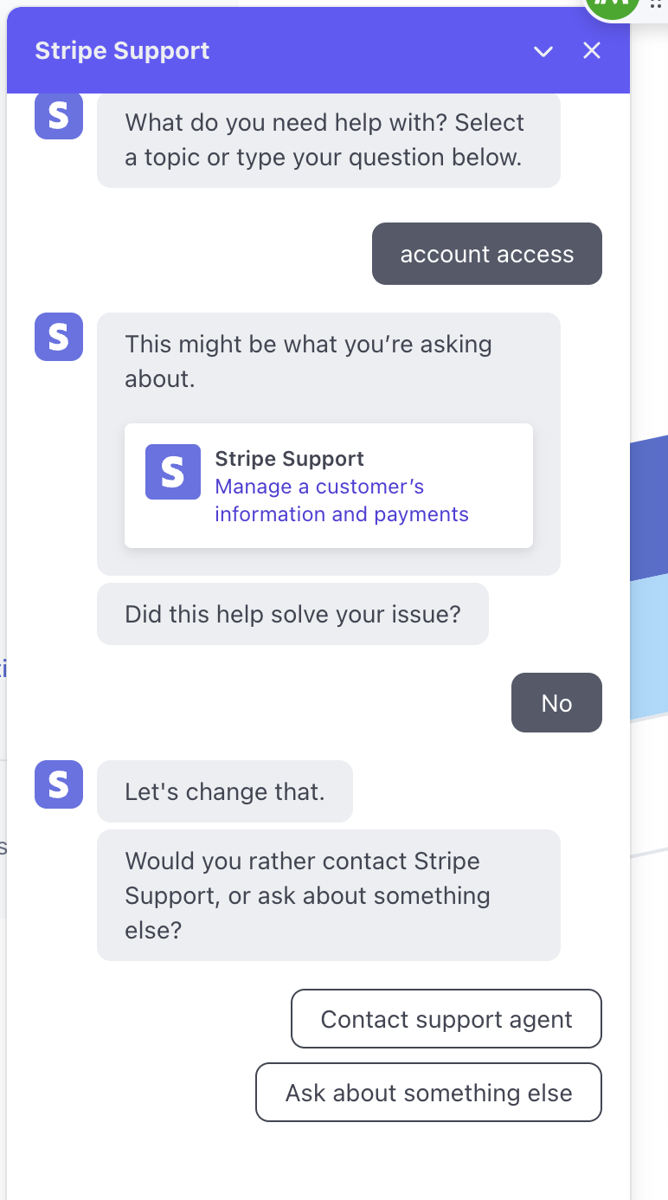Click the Stripe Support header title

[x=122, y=51]
